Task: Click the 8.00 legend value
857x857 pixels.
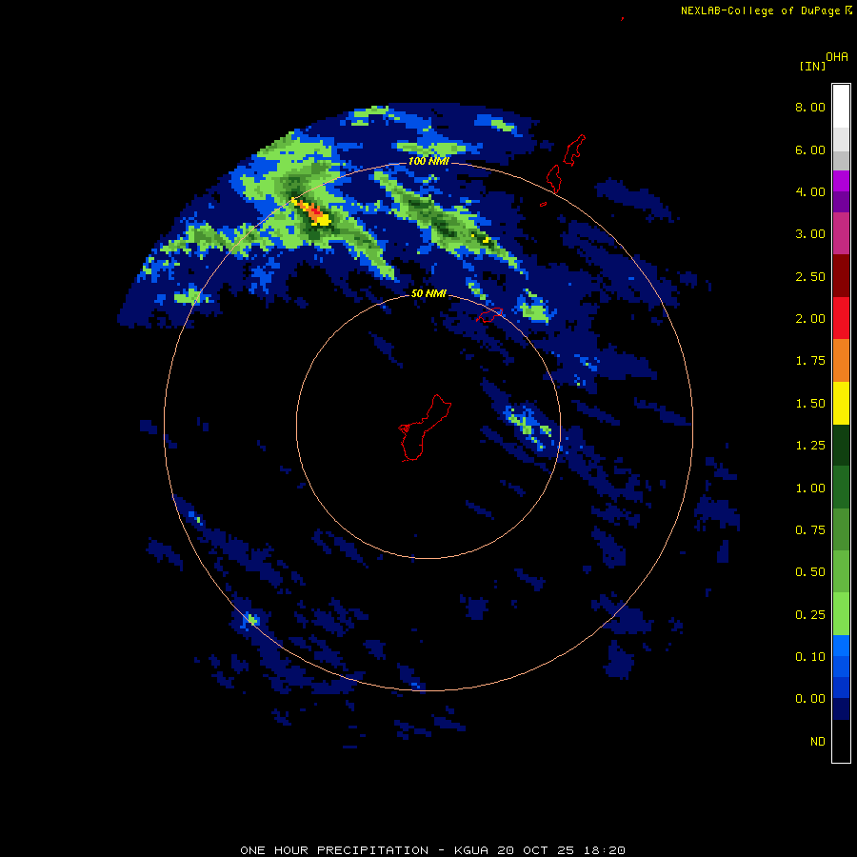Action: point(810,107)
